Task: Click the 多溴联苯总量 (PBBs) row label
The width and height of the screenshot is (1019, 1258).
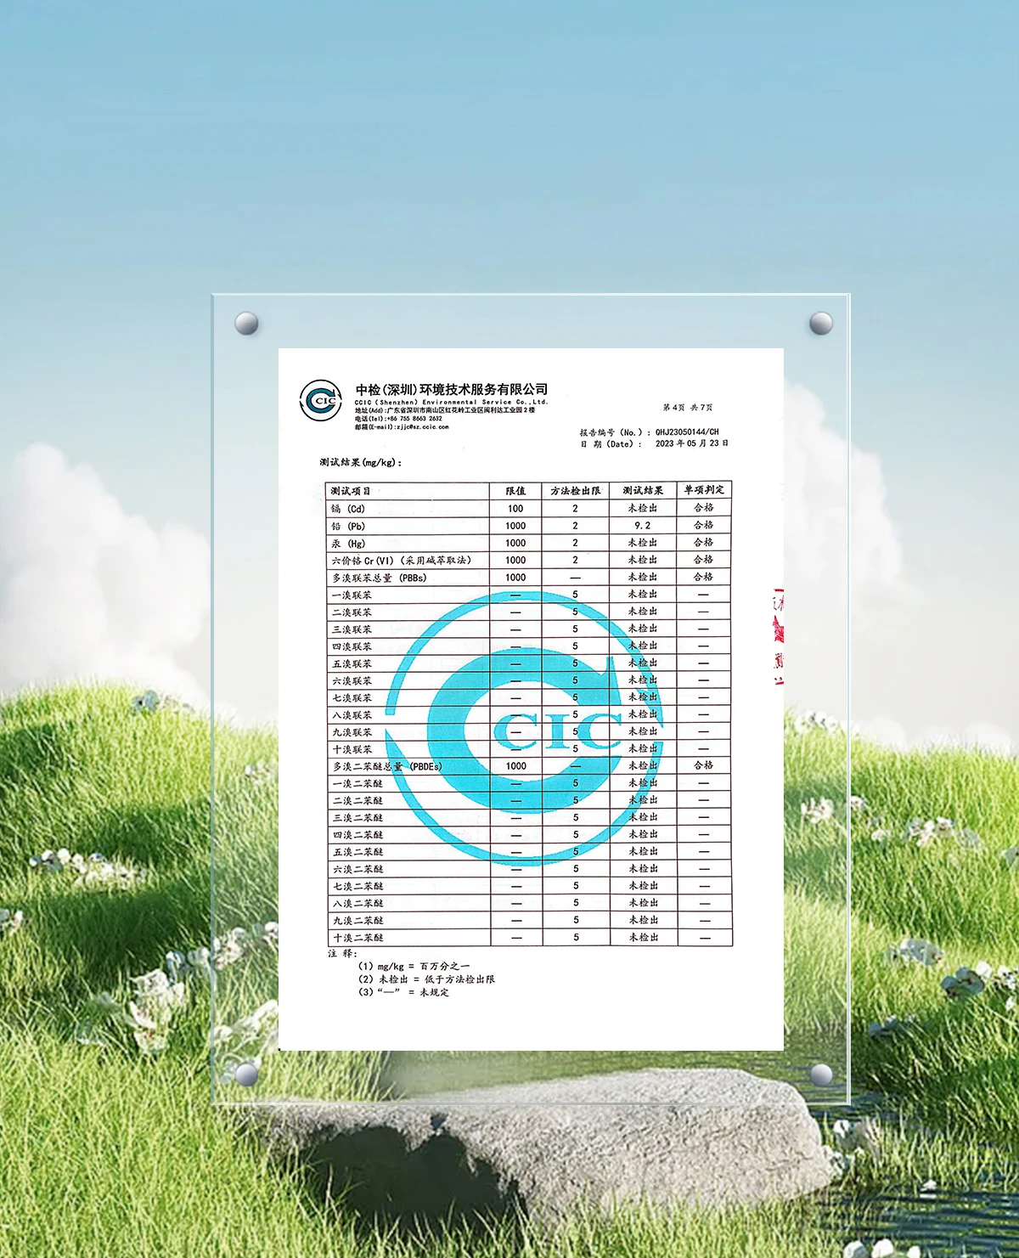Action: [x=379, y=578]
